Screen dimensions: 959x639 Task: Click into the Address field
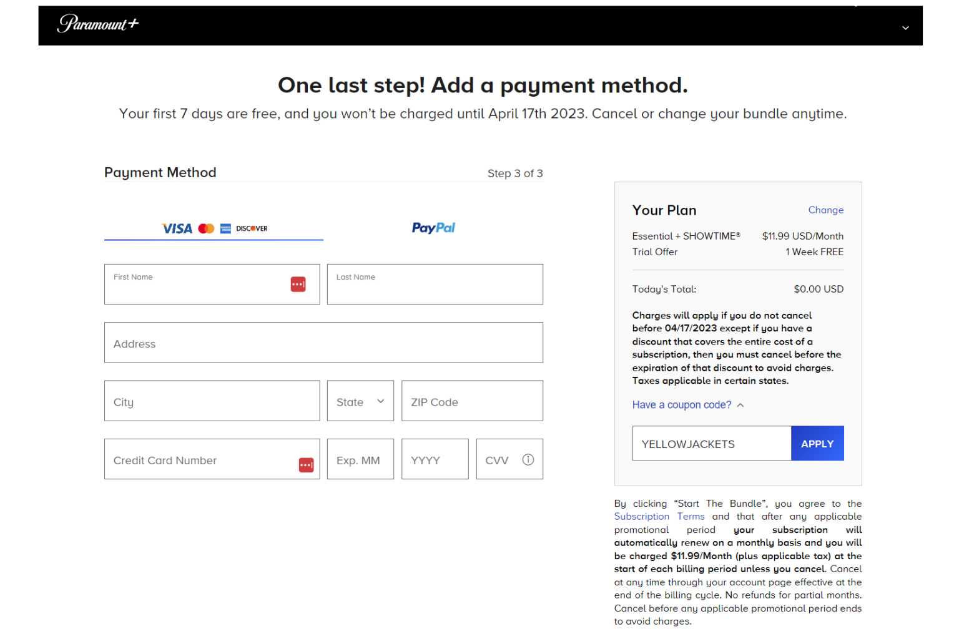pyautogui.click(x=323, y=343)
